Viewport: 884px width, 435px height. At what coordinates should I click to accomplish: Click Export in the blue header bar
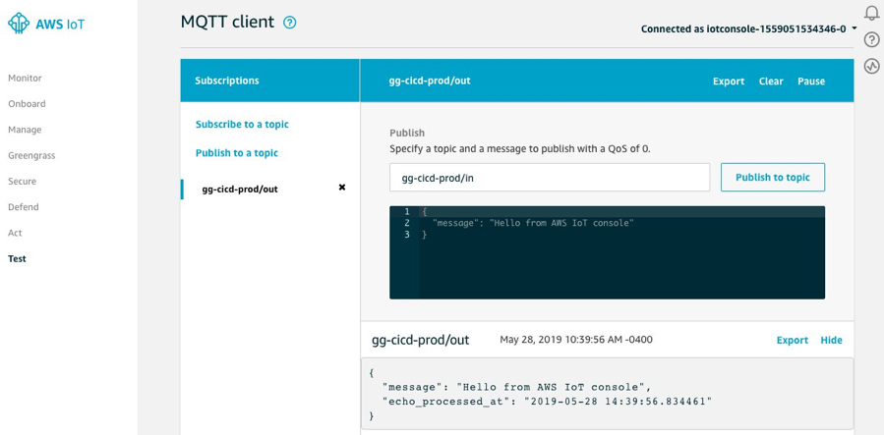(729, 82)
